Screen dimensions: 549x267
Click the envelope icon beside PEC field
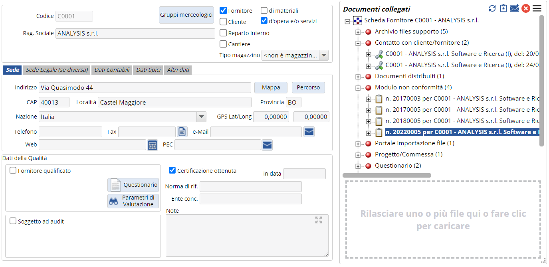coord(267,145)
